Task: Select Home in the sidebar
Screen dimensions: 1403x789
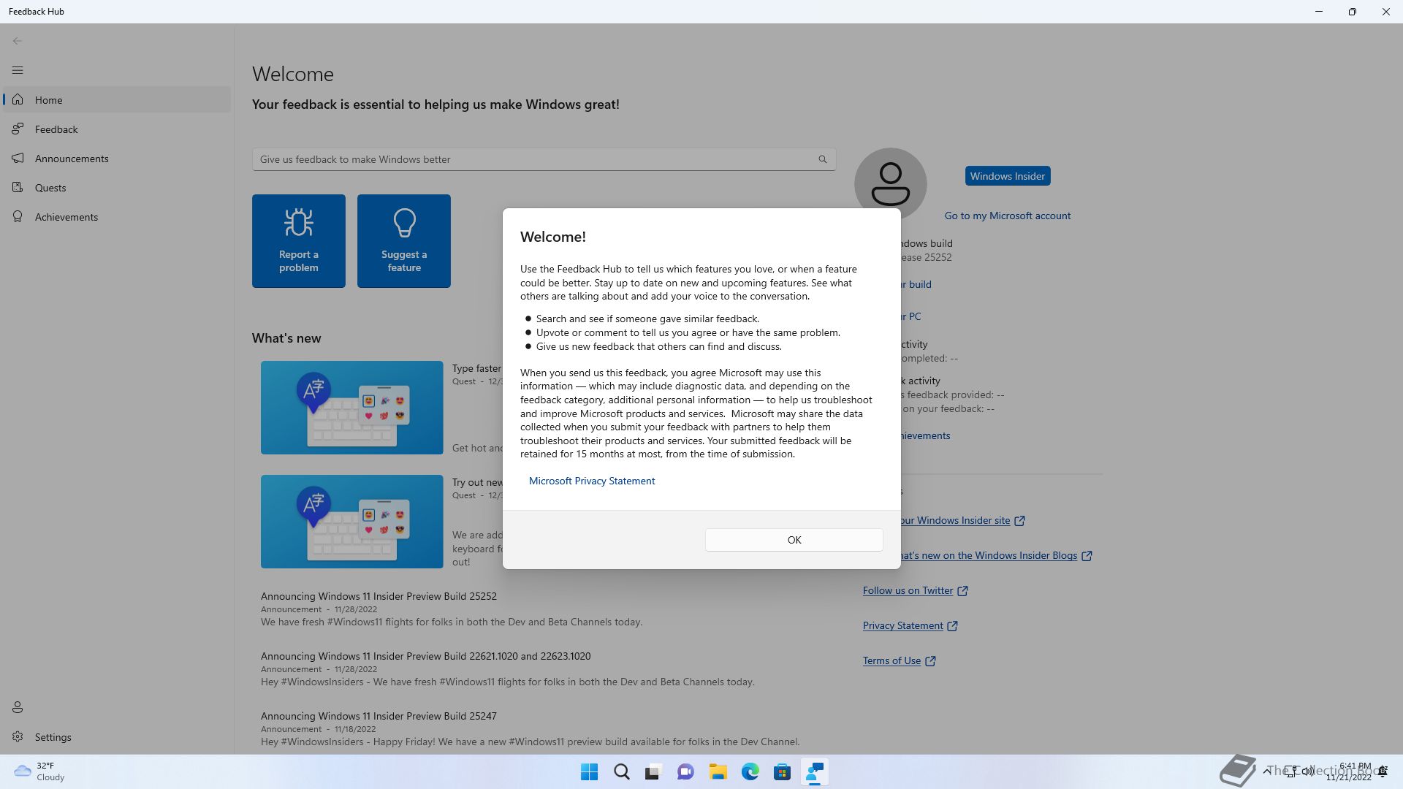Action: (x=117, y=100)
